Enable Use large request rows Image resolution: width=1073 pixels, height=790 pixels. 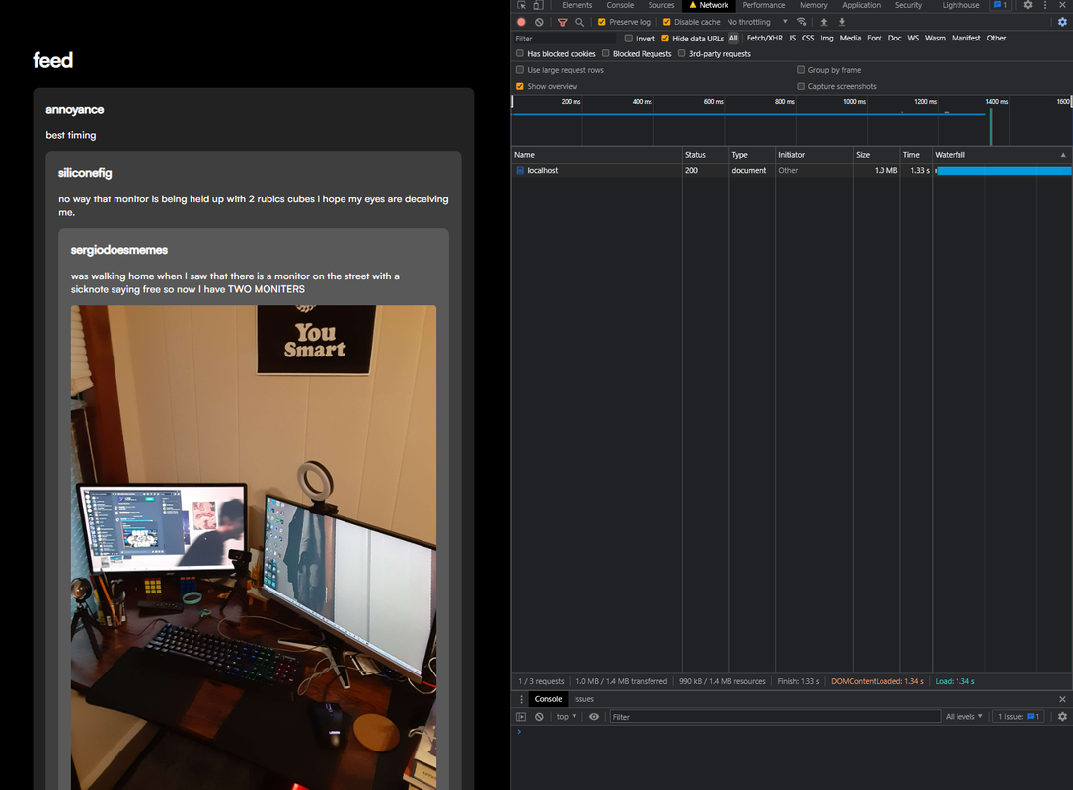click(520, 70)
